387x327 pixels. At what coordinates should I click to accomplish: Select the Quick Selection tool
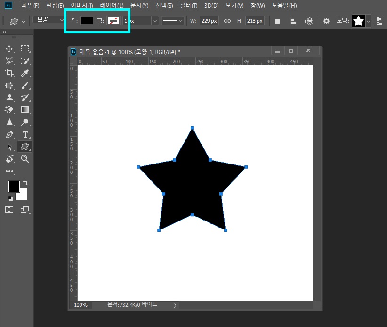click(x=25, y=61)
